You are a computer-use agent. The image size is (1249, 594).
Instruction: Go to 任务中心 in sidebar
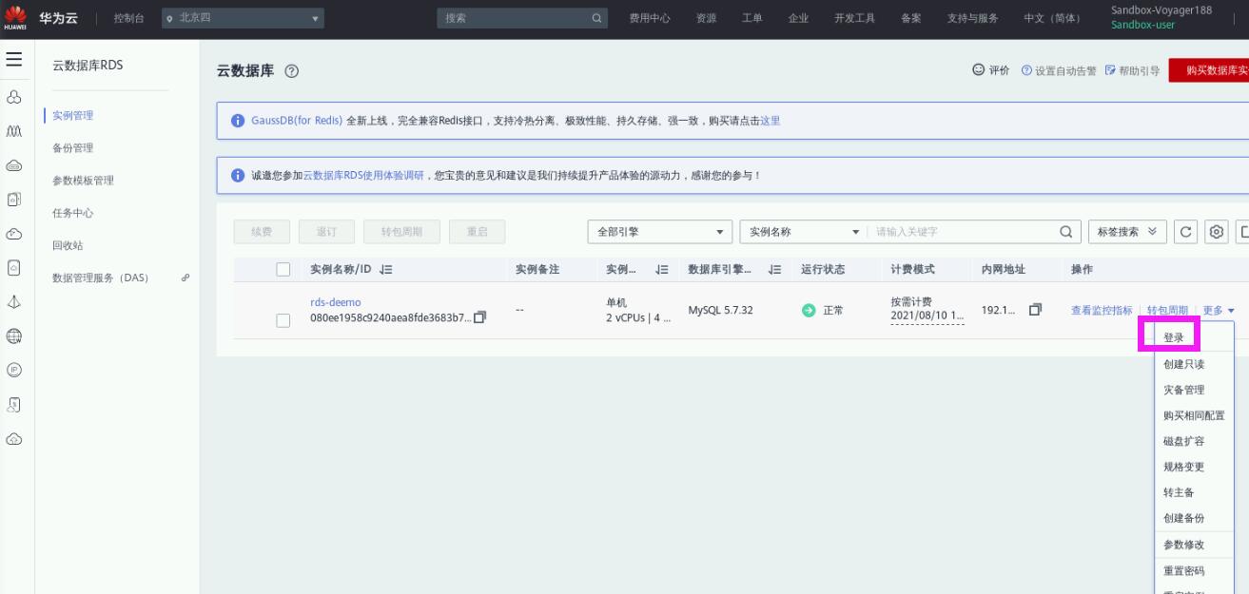(x=72, y=213)
